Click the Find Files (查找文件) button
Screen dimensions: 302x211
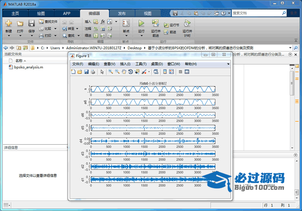[x=48, y=22]
